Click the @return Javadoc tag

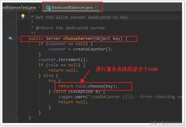pyautogui.click(x=45, y=28)
